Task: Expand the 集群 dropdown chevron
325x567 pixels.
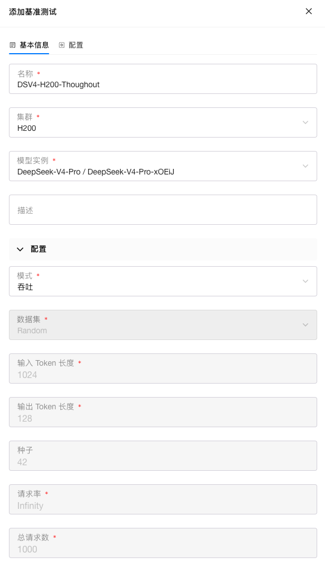Action: [x=305, y=122]
